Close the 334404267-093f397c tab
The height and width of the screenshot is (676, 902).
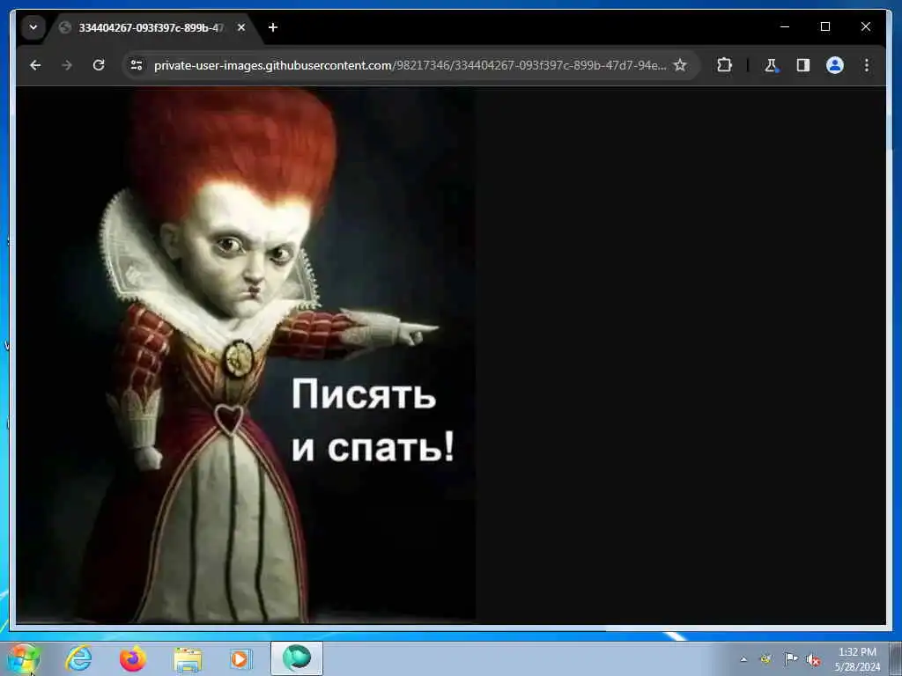[241, 27]
